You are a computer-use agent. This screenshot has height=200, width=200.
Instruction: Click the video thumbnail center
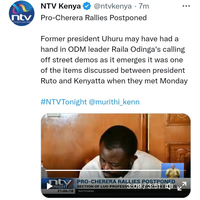(116, 155)
